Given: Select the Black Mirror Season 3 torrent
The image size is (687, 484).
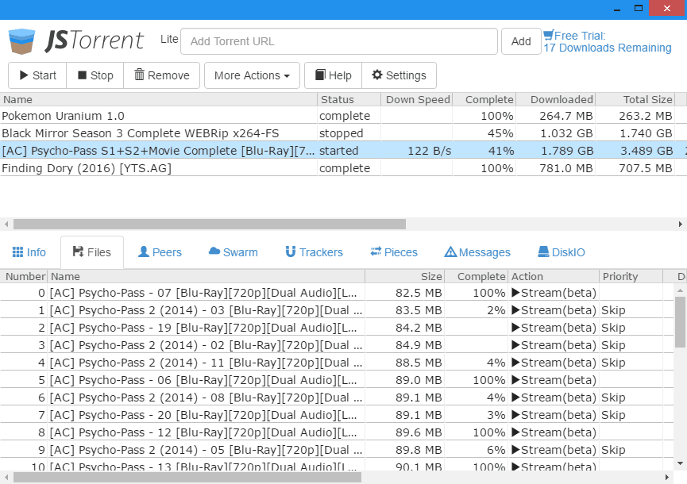Looking at the screenshot, I should 338,133.
